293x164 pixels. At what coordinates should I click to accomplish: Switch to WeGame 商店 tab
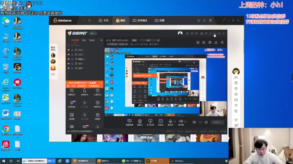coord(120,20)
